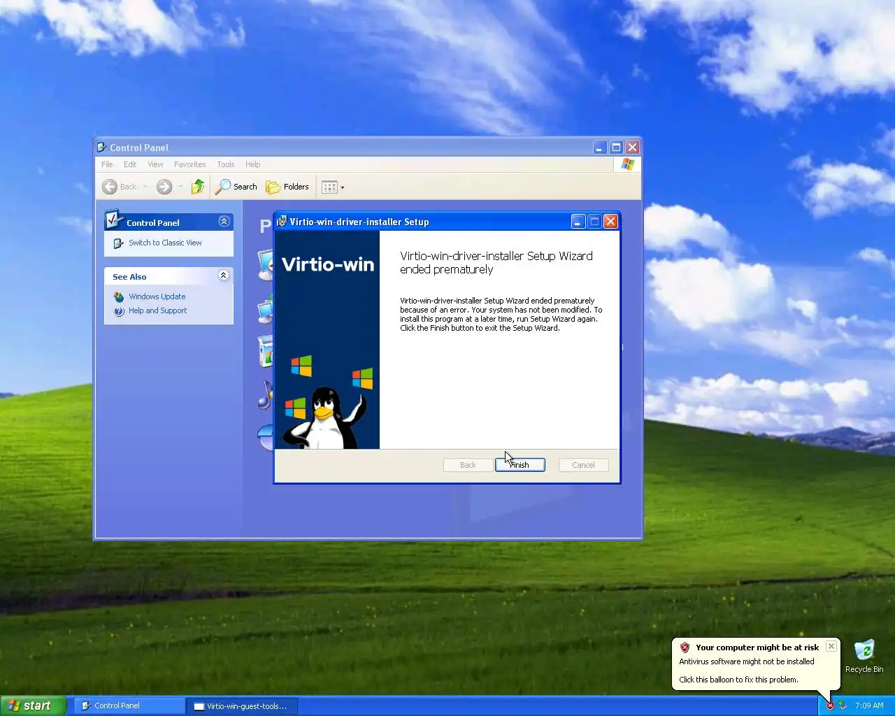Open the File menu in Control Panel

pos(107,164)
